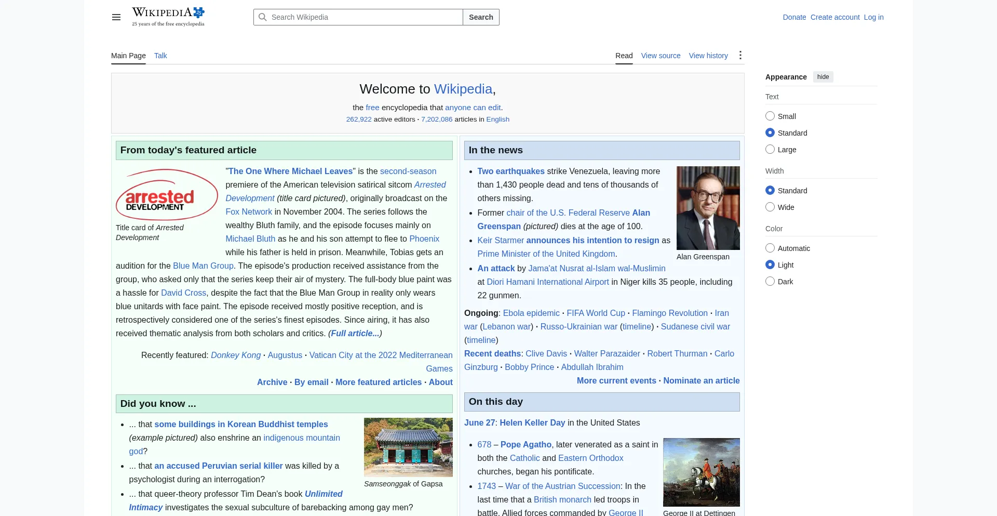Click the Log in link
Screen dimensions: 997x516
[874, 17]
